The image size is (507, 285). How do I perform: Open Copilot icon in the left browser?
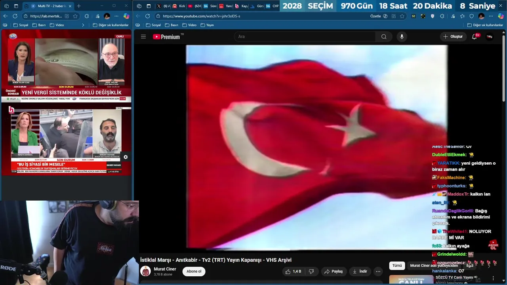126,16
